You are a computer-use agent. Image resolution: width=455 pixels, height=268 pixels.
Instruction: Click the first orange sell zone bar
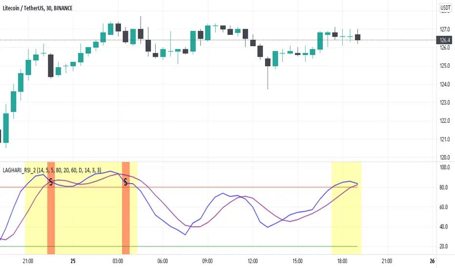pyautogui.click(x=51, y=208)
